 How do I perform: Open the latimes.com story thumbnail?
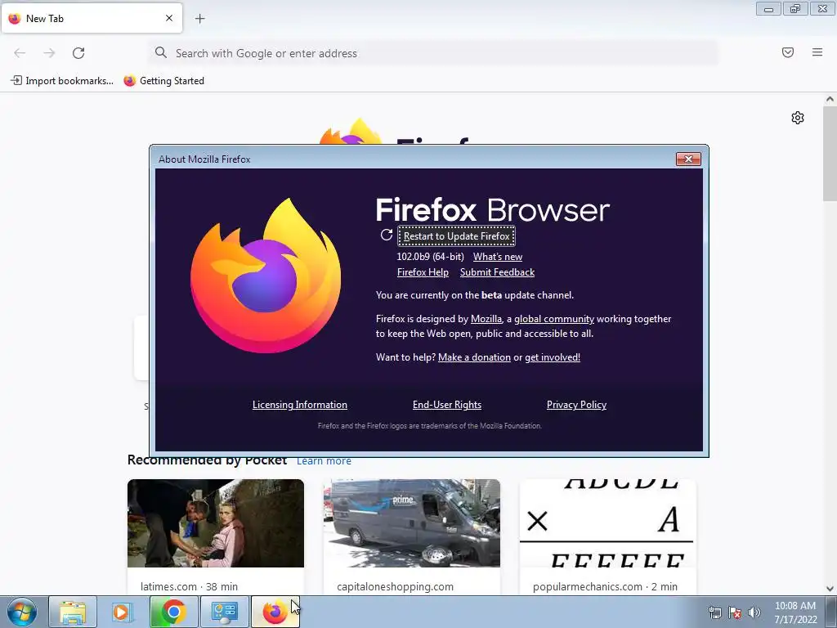tap(216, 523)
